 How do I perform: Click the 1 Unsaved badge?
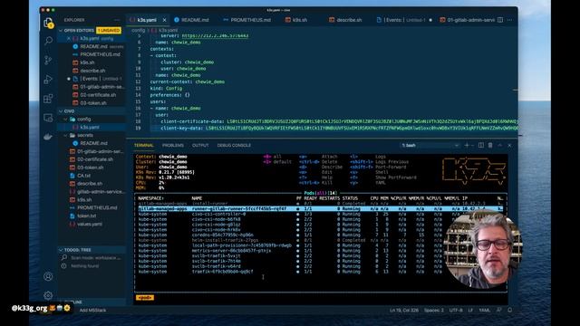click(109, 30)
